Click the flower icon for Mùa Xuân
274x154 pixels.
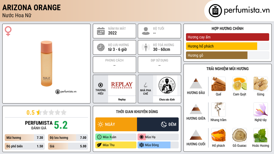coord(99,137)
